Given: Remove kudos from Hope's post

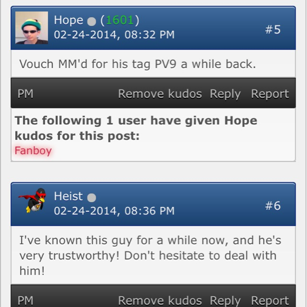Looking at the screenshot, I should tap(160, 94).
